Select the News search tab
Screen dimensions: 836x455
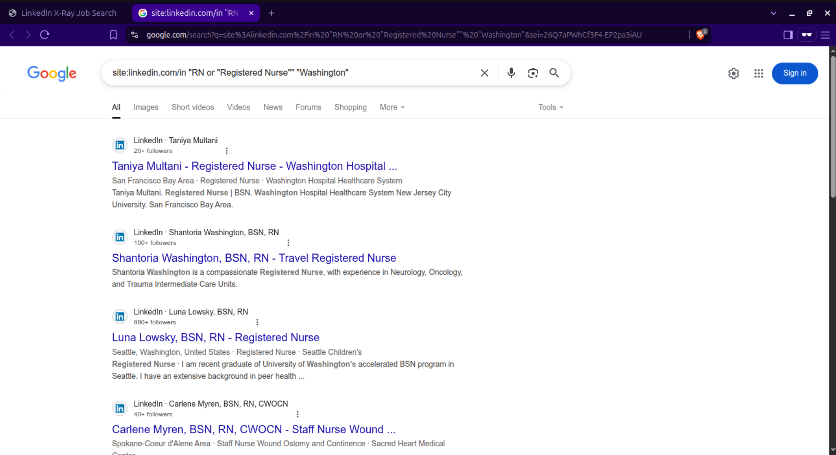point(273,107)
